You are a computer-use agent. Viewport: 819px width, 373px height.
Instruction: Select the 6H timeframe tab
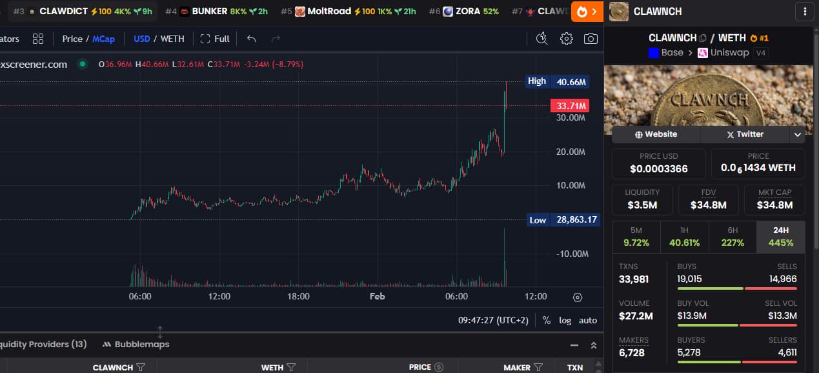pyautogui.click(x=733, y=237)
